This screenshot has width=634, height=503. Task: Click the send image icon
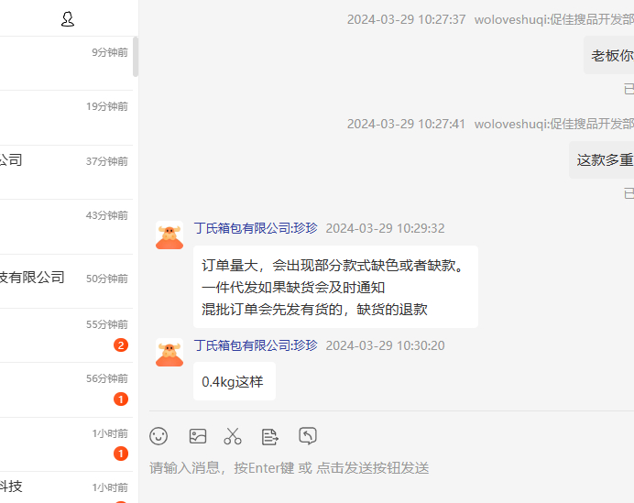pos(198,436)
